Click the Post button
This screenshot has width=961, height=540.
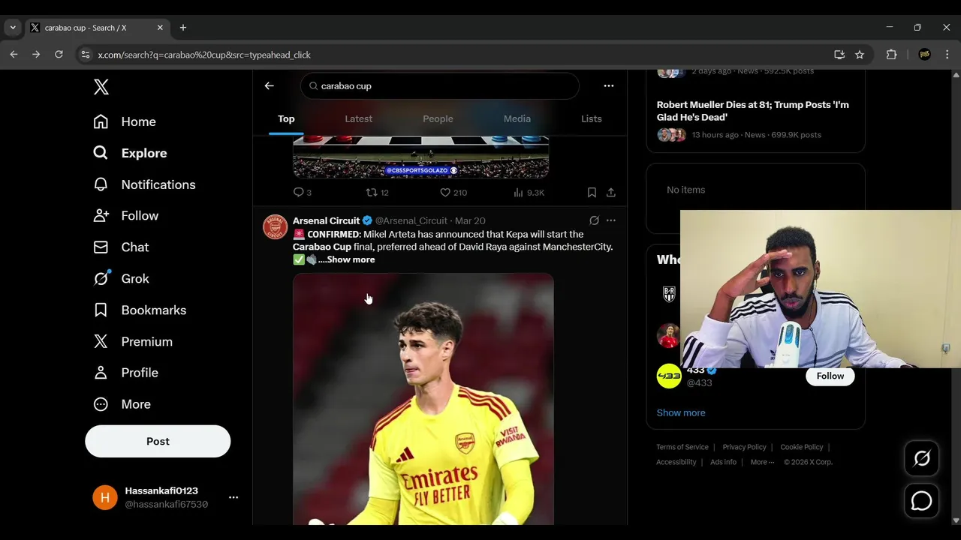tap(158, 441)
